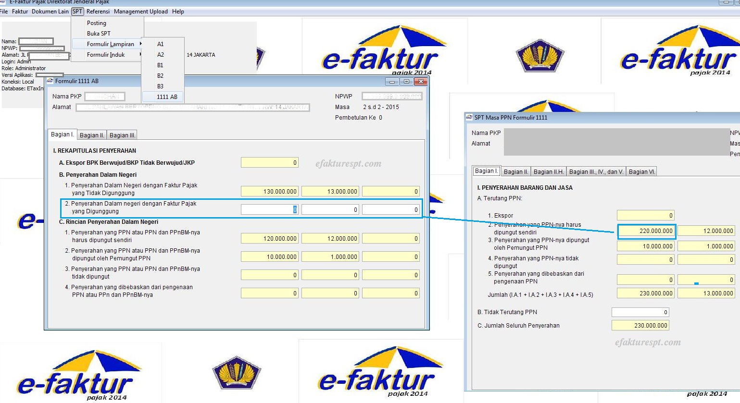The height and width of the screenshot is (403, 740).
Task: Open the Referensi menu
Action: 98,12
